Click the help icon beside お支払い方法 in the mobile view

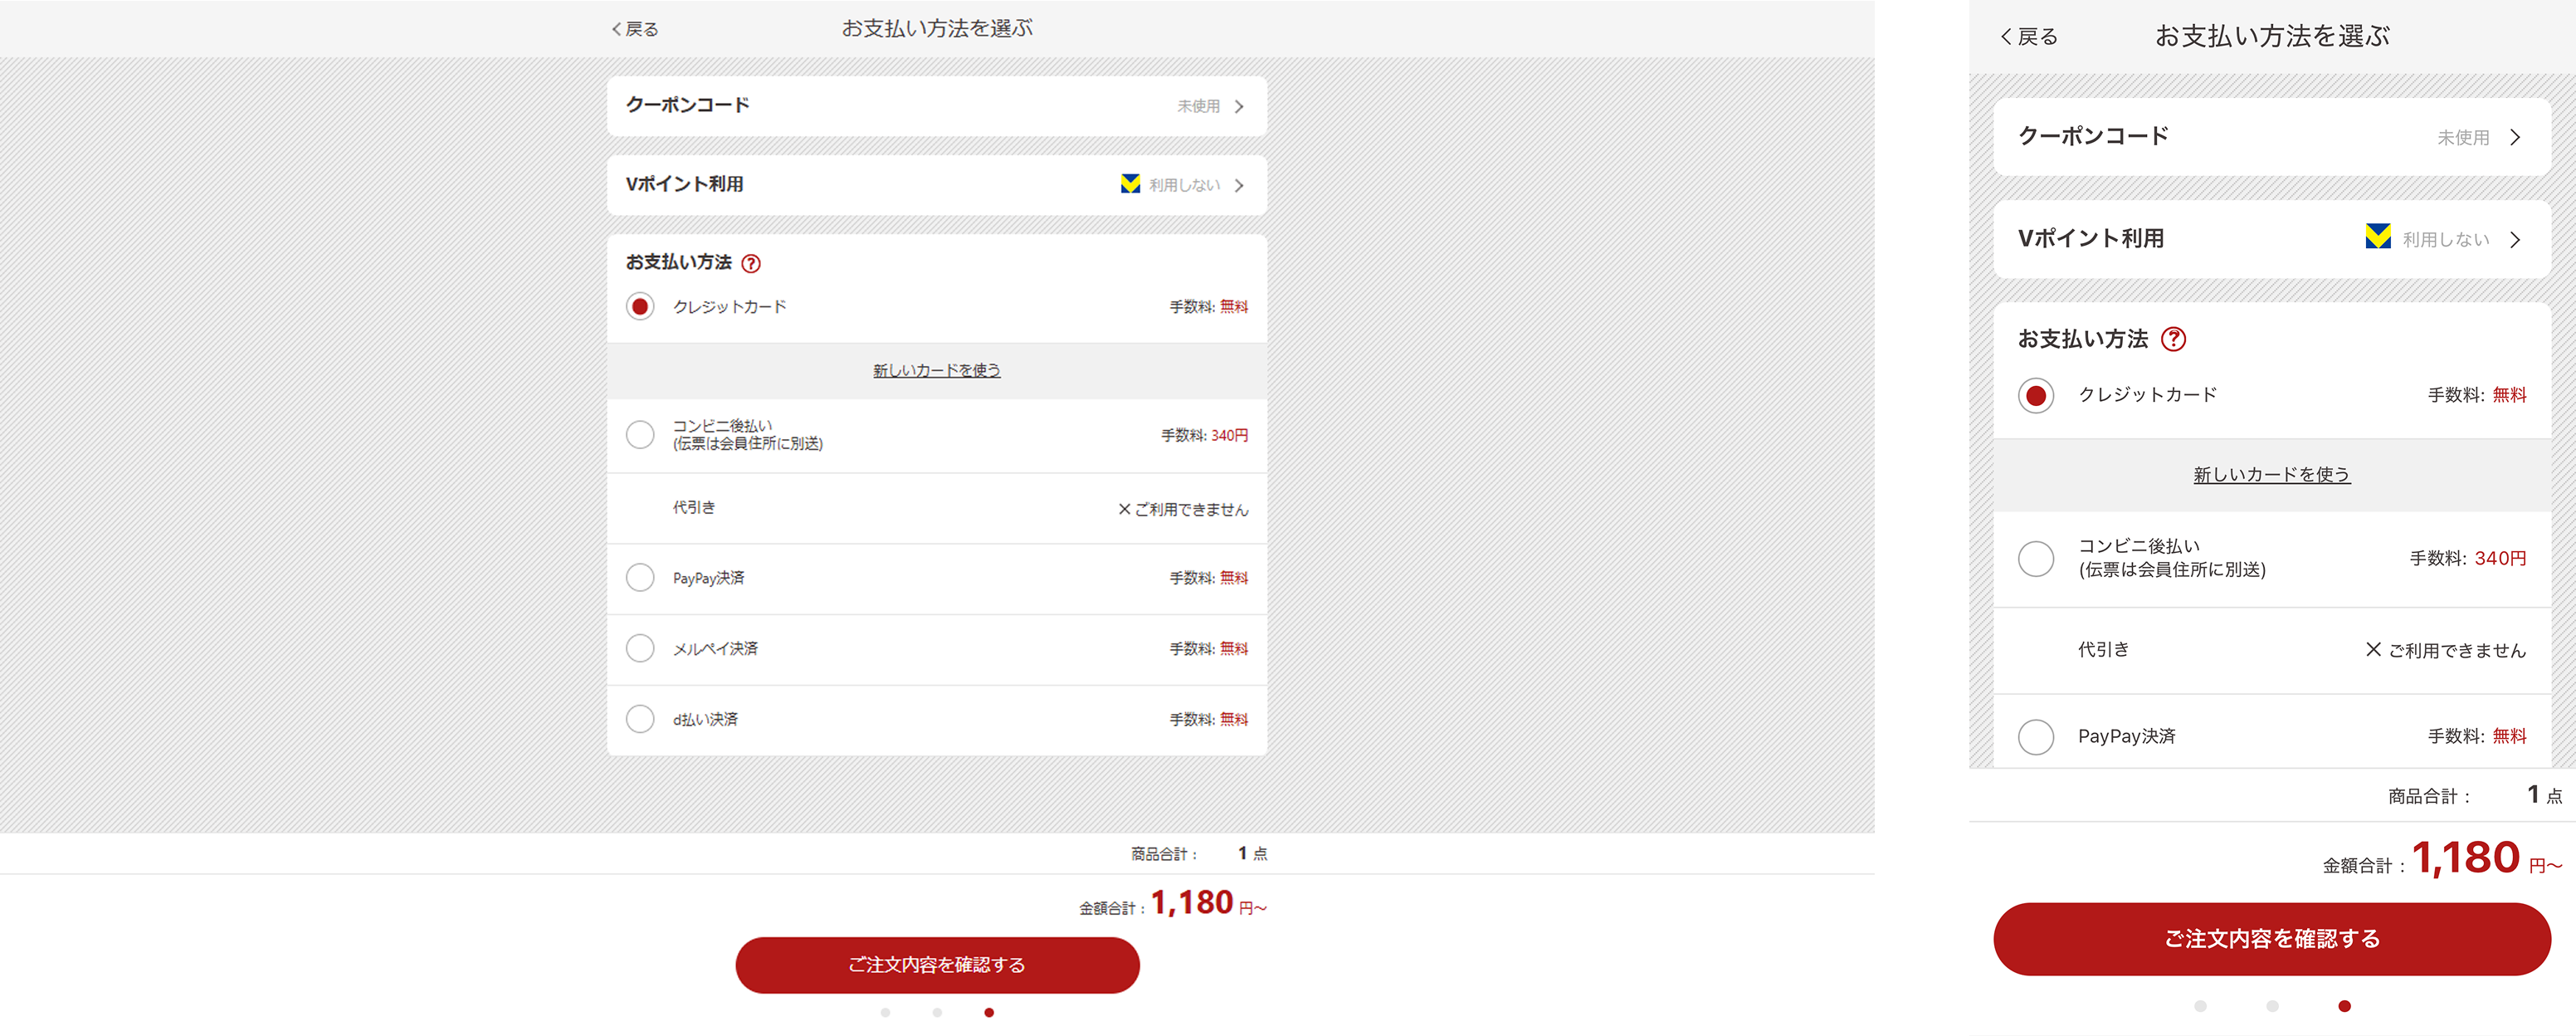[2173, 339]
